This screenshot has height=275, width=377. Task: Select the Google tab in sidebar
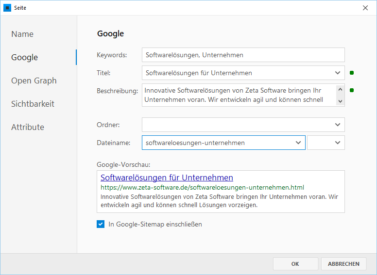tap(24, 57)
